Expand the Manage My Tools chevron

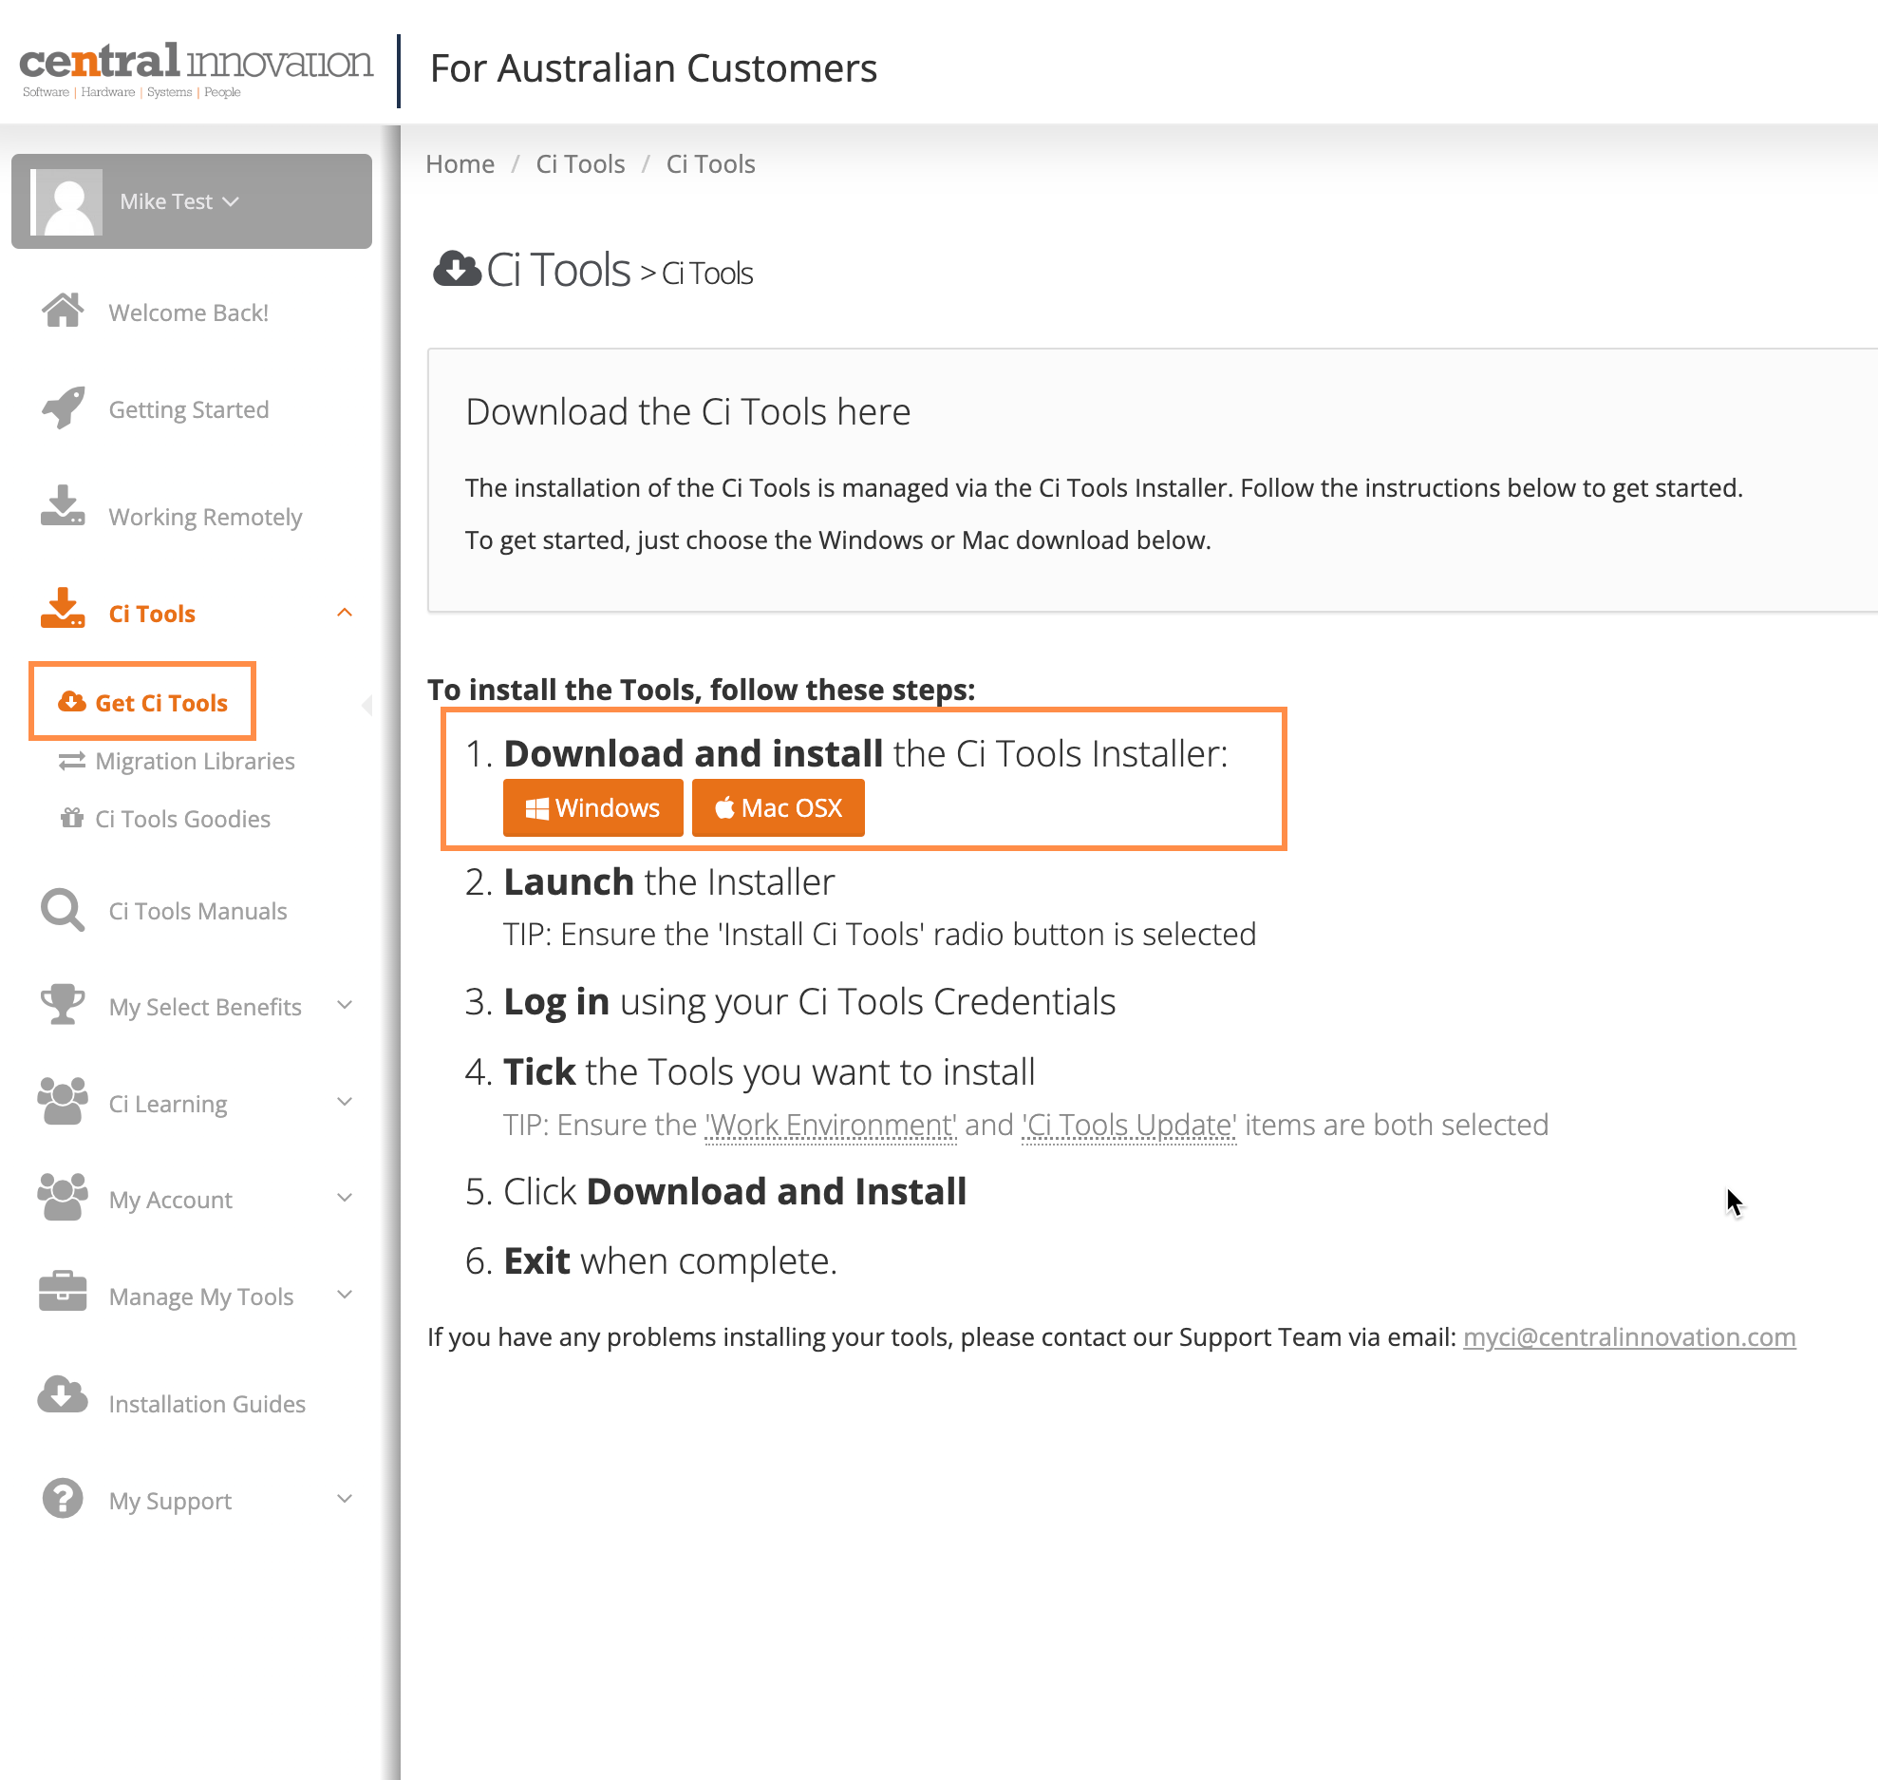(x=345, y=1295)
